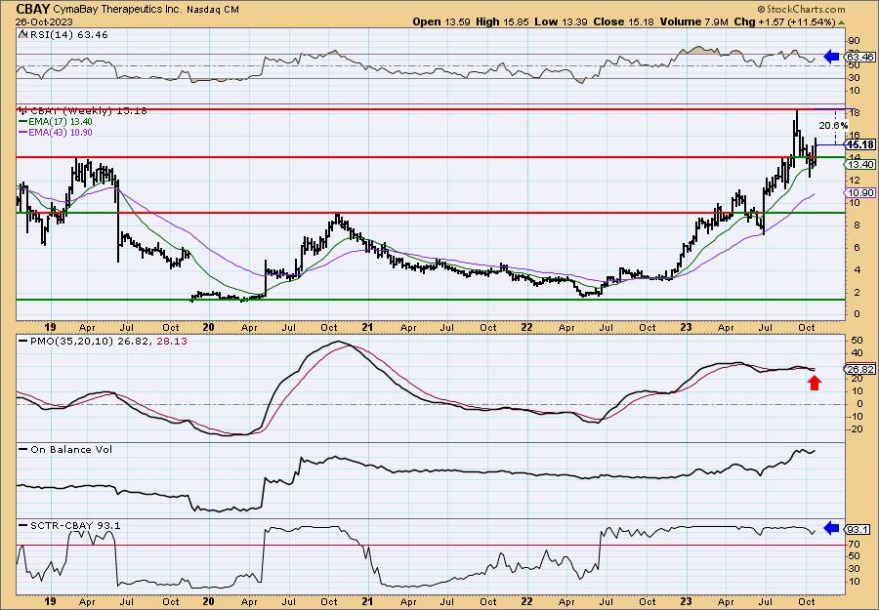This screenshot has width=879, height=610.
Task: Click the Low 13.39 value
Action: (560, 21)
